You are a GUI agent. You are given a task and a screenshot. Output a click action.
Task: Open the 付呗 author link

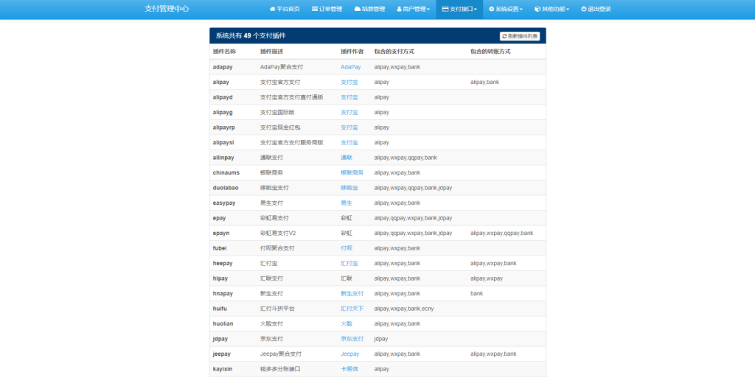pyautogui.click(x=347, y=248)
